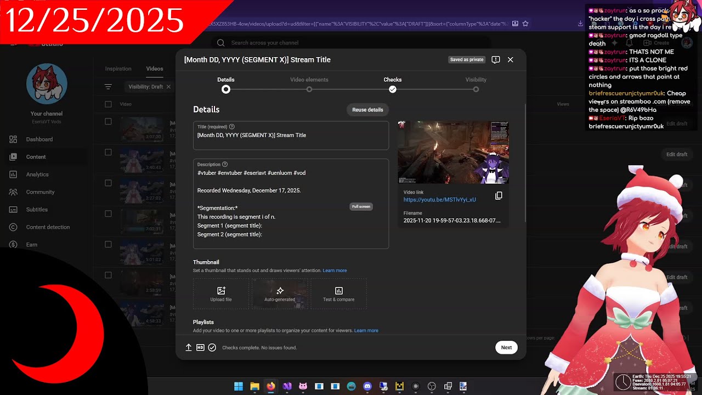This screenshot has width=702, height=395.
Task: Open Discord from the taskbar
Action: click(367, 386)
